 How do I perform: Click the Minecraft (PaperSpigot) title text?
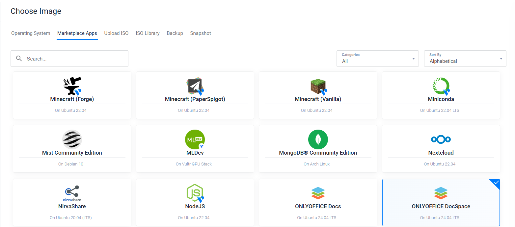195,99
